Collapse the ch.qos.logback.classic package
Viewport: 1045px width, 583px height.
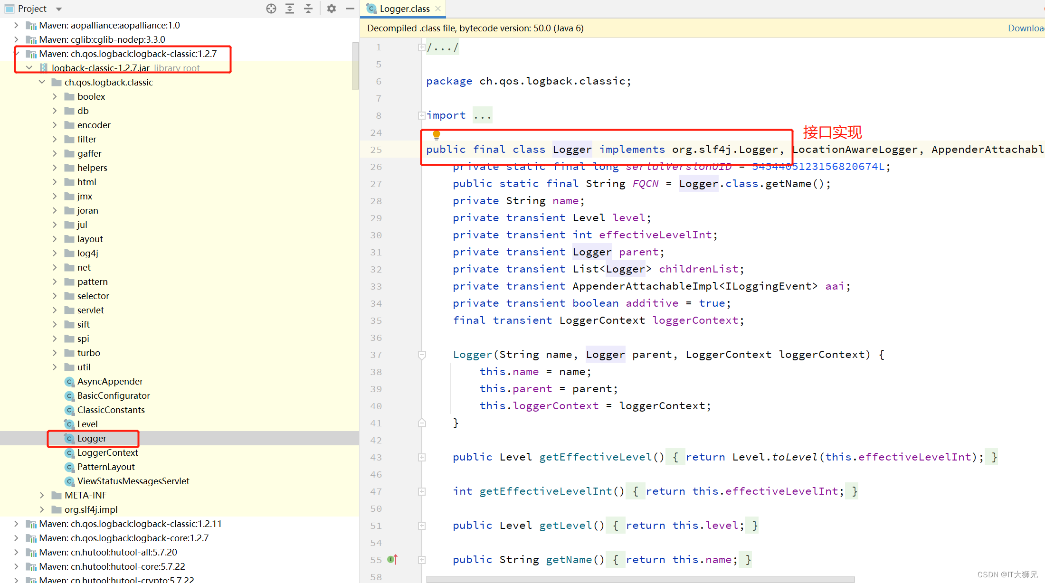click(42, 82)
